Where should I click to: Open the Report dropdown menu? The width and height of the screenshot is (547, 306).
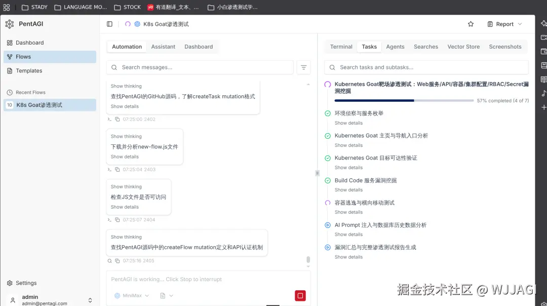click(504, 24)
